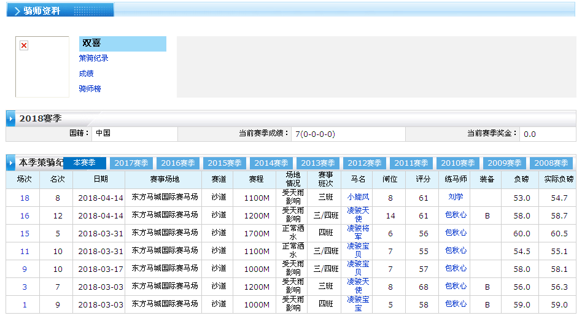Click horse name 凌骏将军

tap(358, 233)
